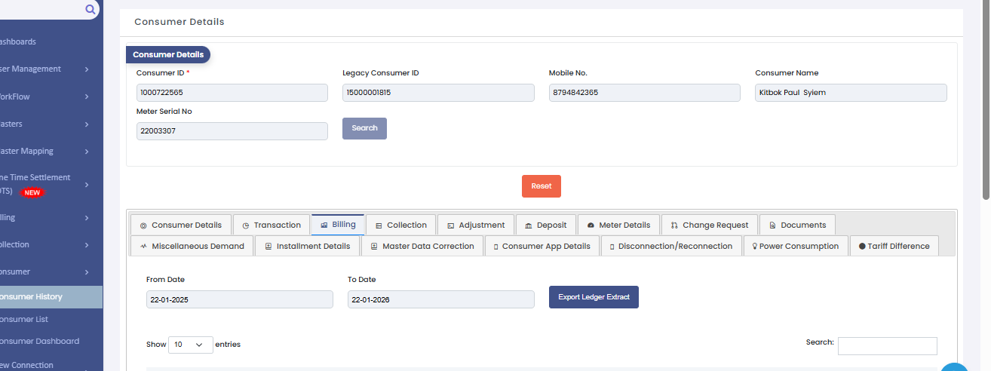Click the Billing tab icon
This screenshot has height=371, width=991.
pos(324,225)
